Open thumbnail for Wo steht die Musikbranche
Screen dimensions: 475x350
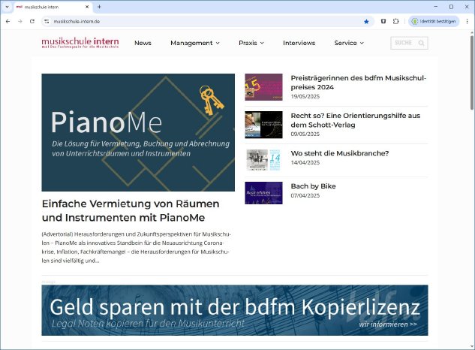coord(263,160)
